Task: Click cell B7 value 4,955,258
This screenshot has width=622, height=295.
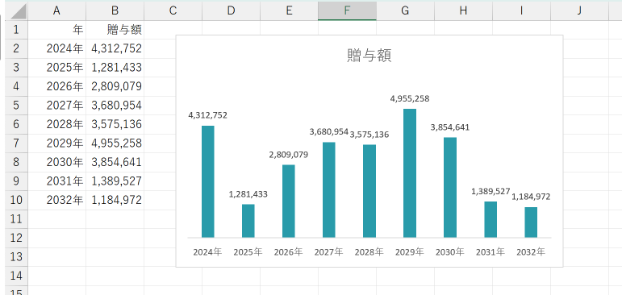Action: tap(115, 143)
